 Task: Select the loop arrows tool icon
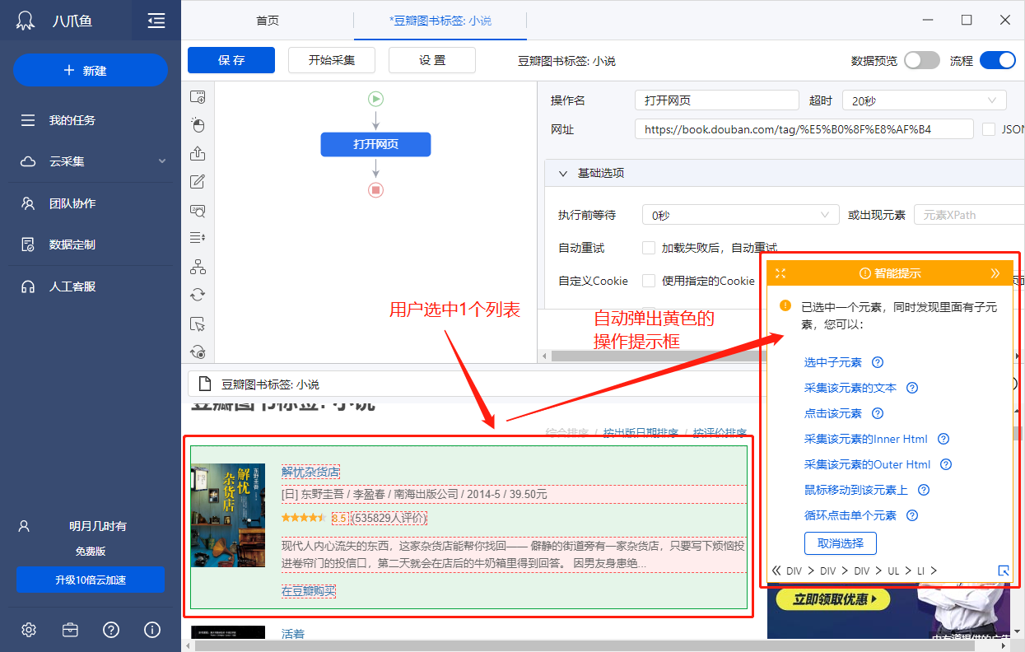pos(198,295)
